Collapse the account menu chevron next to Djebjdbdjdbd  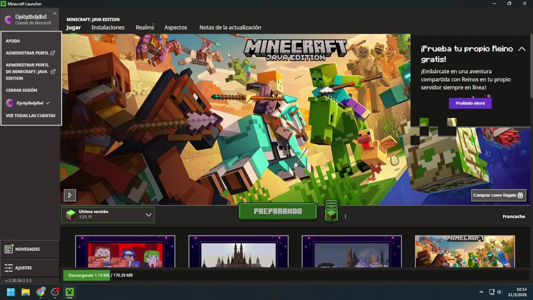pos(55,14)
